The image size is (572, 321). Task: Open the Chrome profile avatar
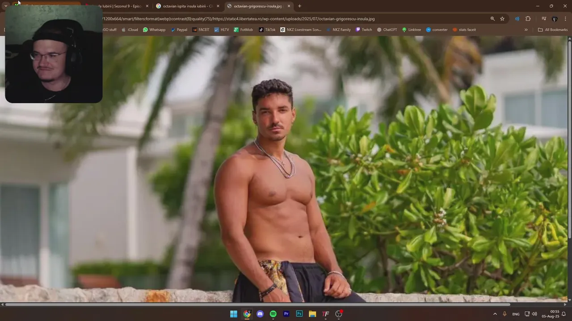[x=555, y=19]
